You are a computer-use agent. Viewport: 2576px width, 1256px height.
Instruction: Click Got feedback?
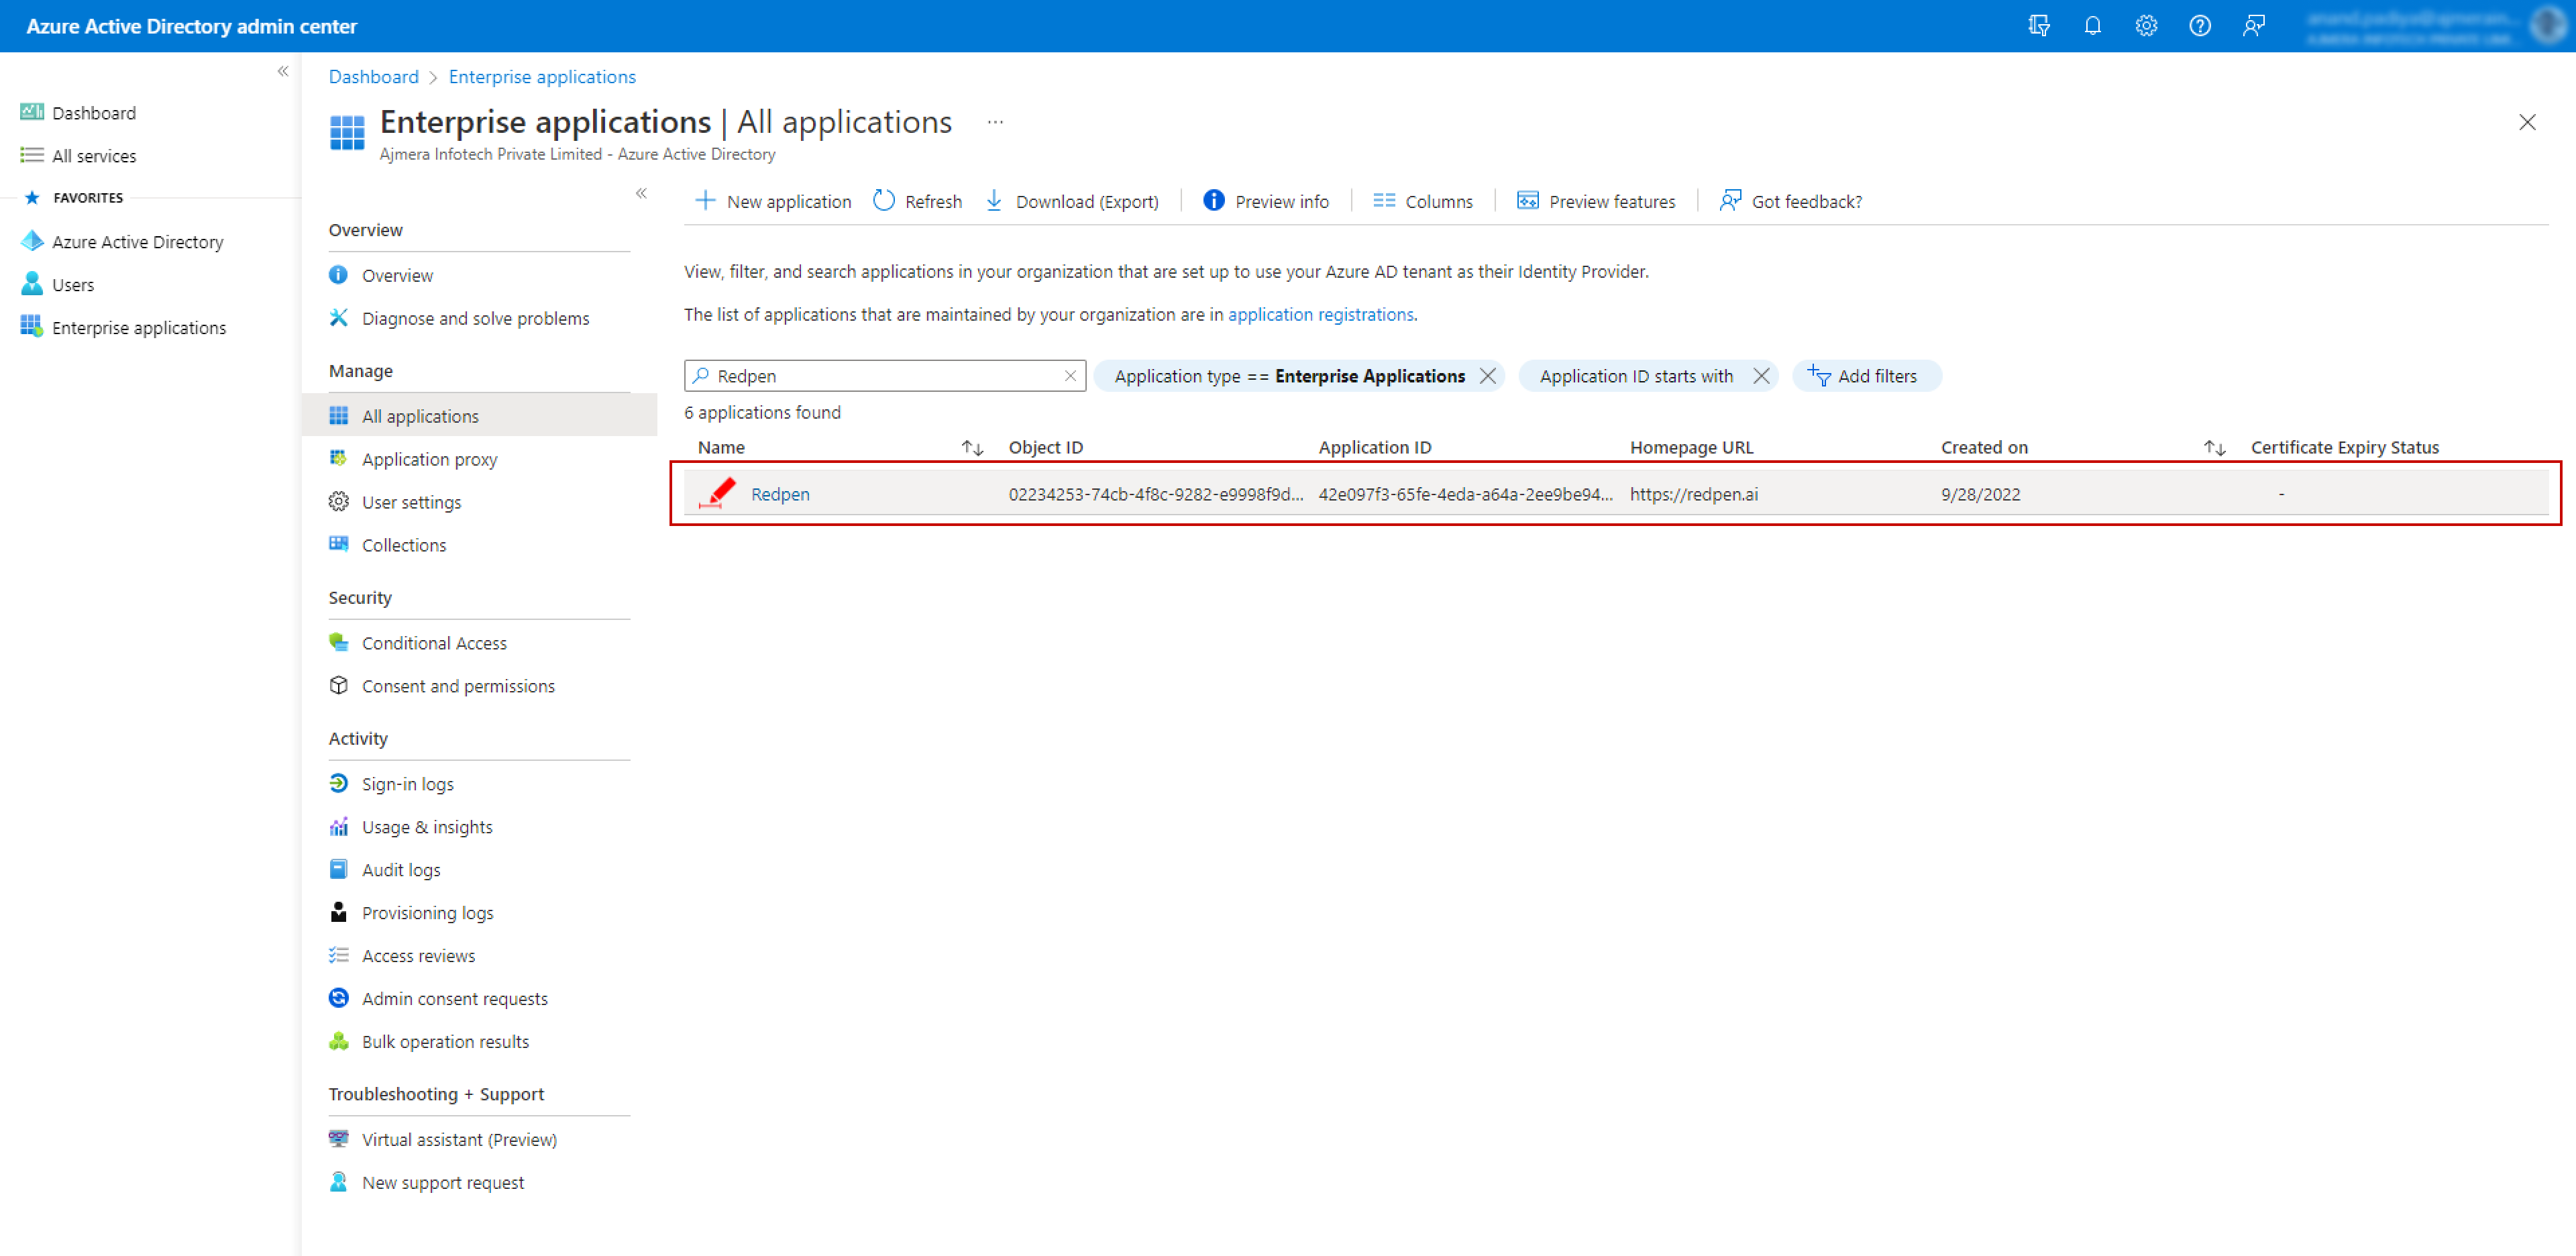(1790, 201)
